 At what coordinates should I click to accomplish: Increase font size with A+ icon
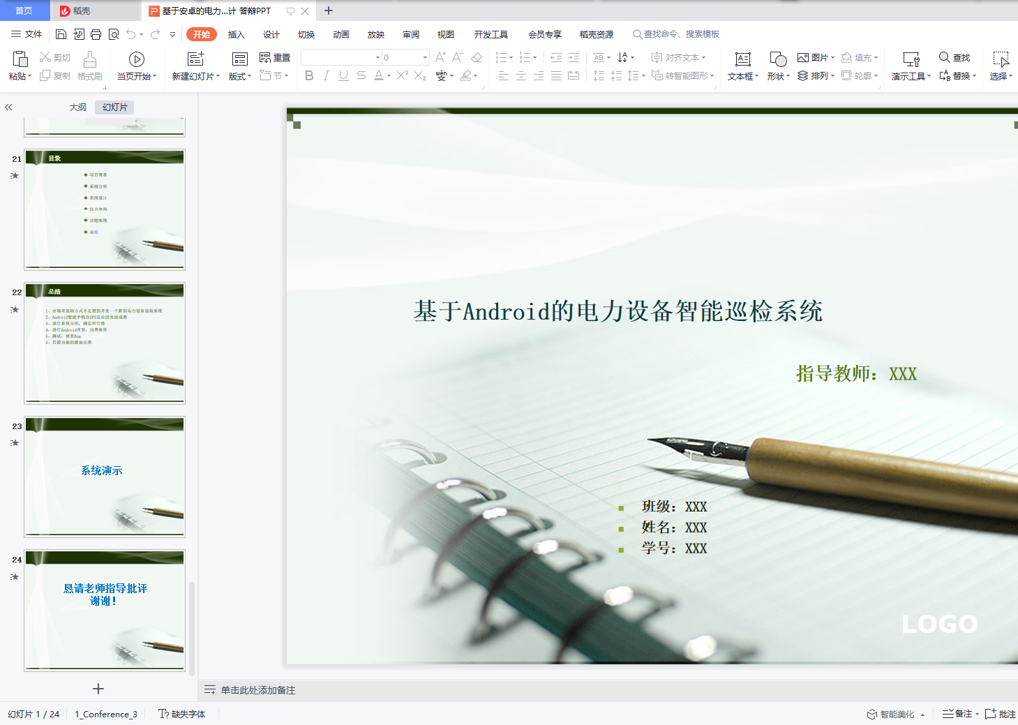[x=440, y=57]
